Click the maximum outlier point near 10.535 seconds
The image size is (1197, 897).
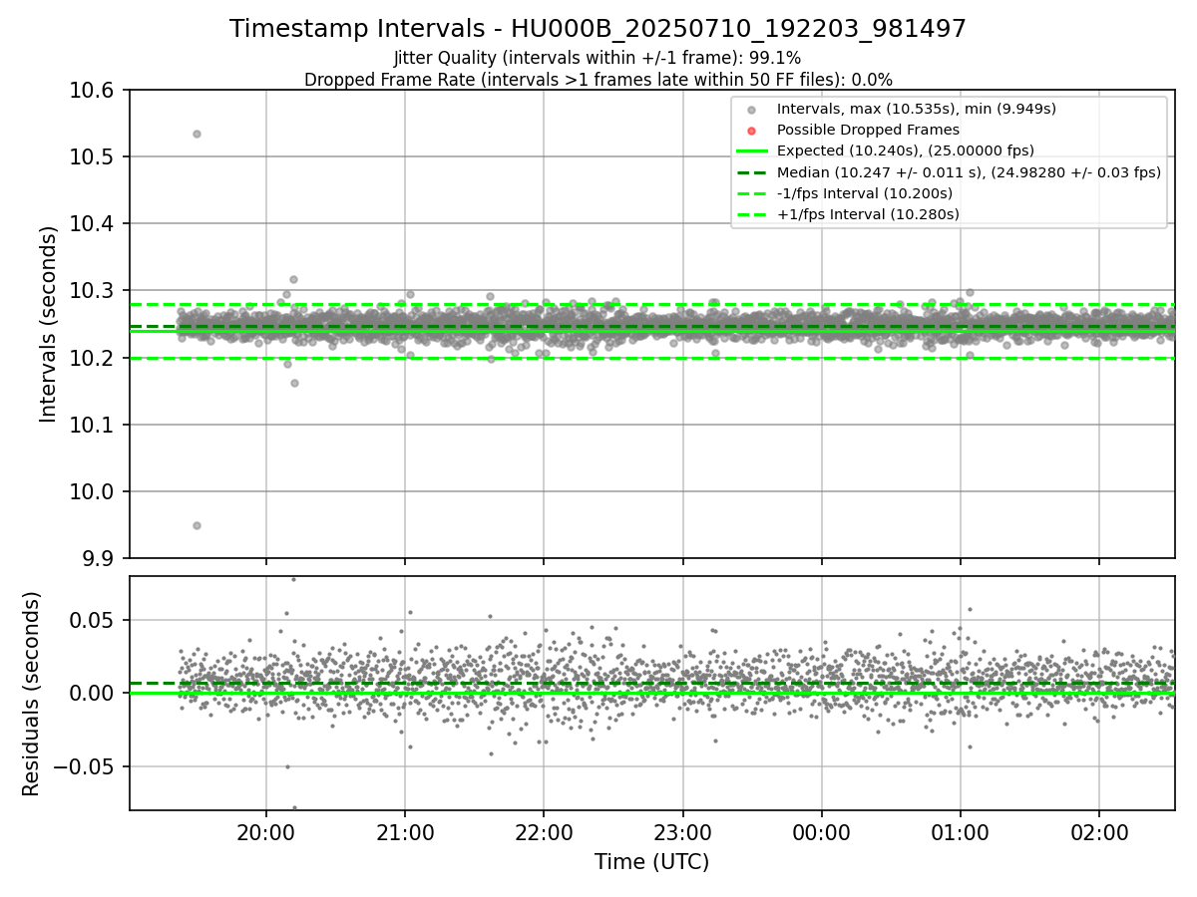197,134
